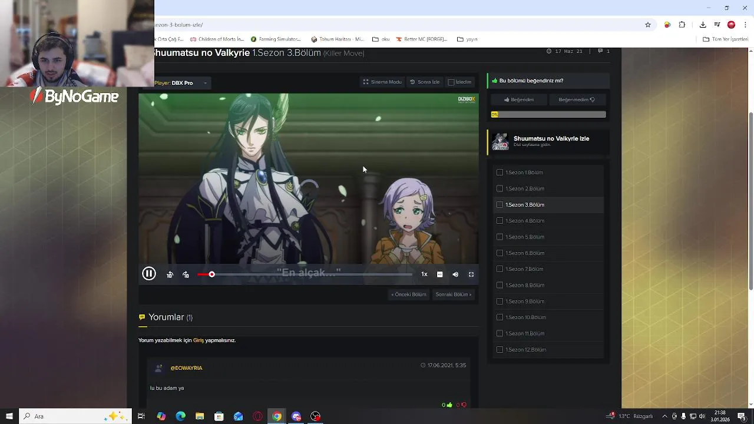Image resolution: width=754 pixels, height=424 pixels.
Task: Toggle subtitles in the video player
Action: tap(439, 274)
